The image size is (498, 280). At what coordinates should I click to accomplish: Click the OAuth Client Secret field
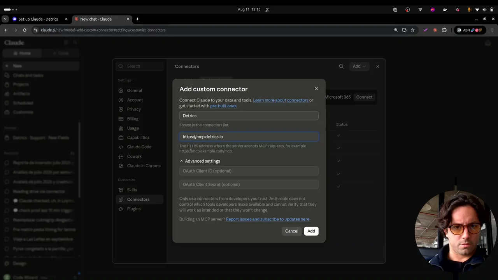[x=249, y=184]
